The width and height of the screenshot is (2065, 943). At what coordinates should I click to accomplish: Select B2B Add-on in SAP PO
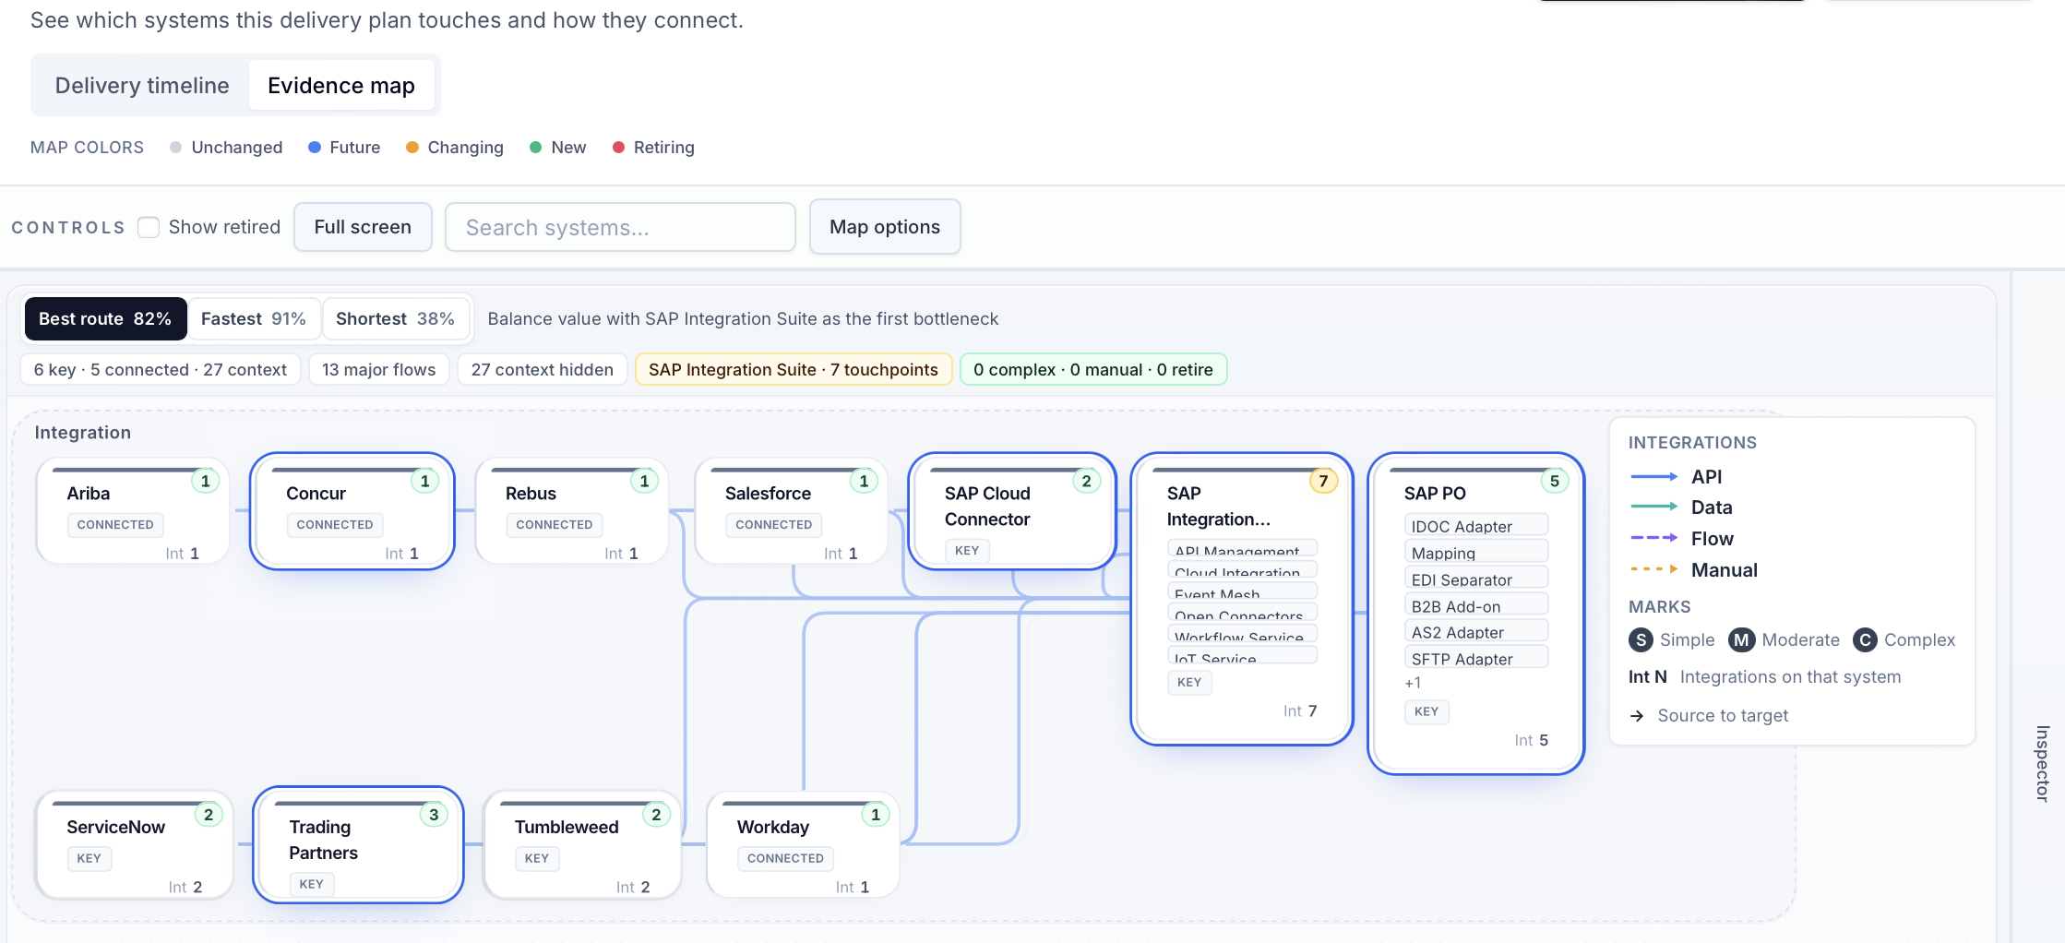coord(1476,606)
